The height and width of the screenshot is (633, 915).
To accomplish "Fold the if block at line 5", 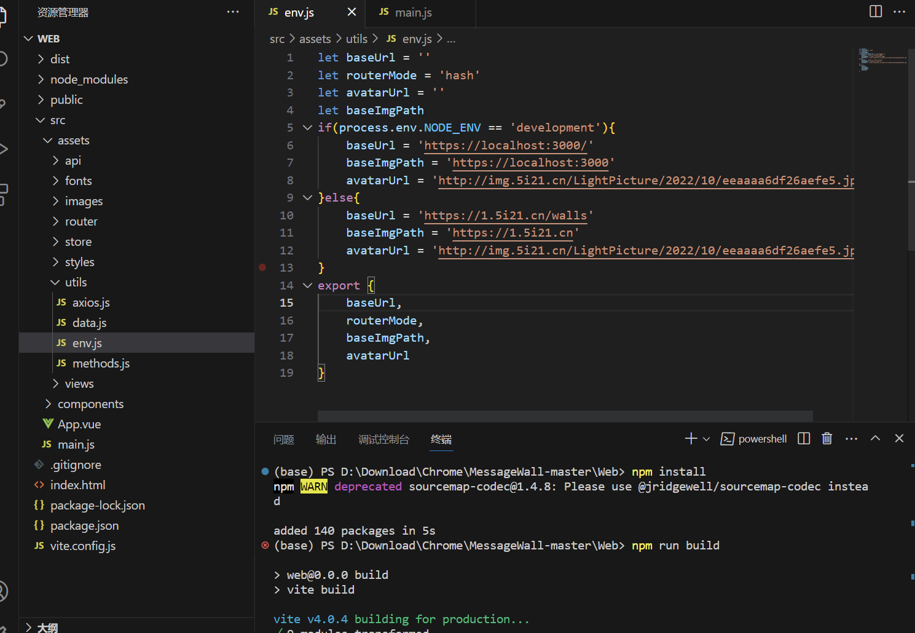I will point(307,128).
